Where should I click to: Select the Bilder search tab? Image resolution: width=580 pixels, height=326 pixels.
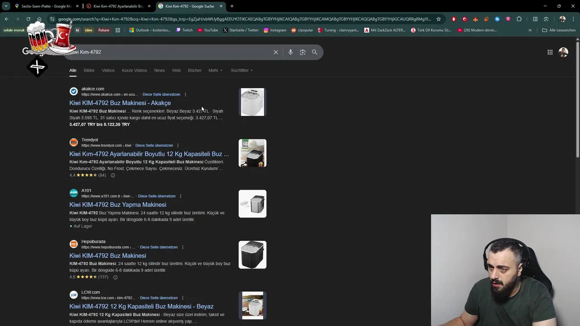tap(89, 70)
